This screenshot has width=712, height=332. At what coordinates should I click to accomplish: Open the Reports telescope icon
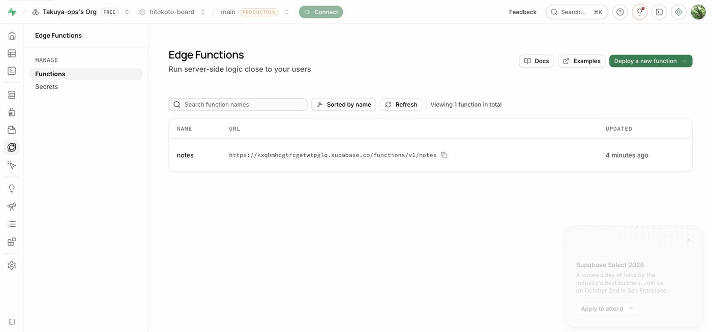pyautogui.click(x=12, y=206)
